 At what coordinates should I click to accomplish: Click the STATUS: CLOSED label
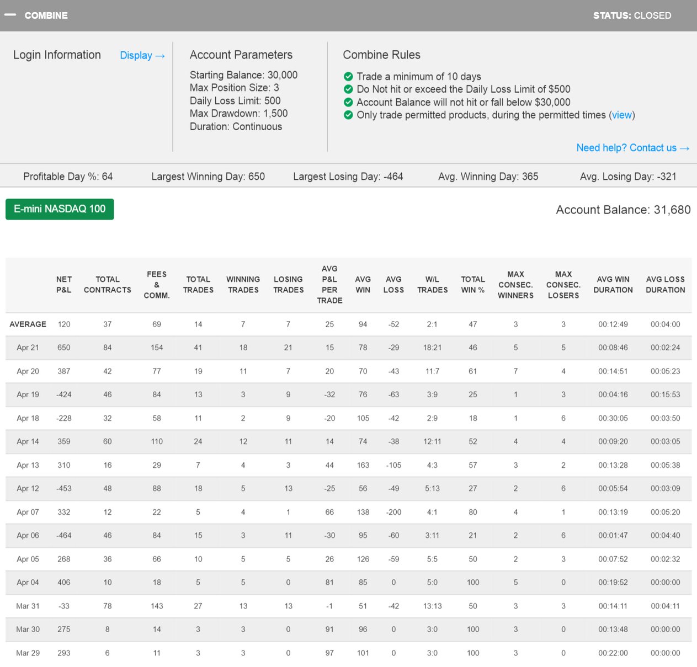(x=632, y=15)
